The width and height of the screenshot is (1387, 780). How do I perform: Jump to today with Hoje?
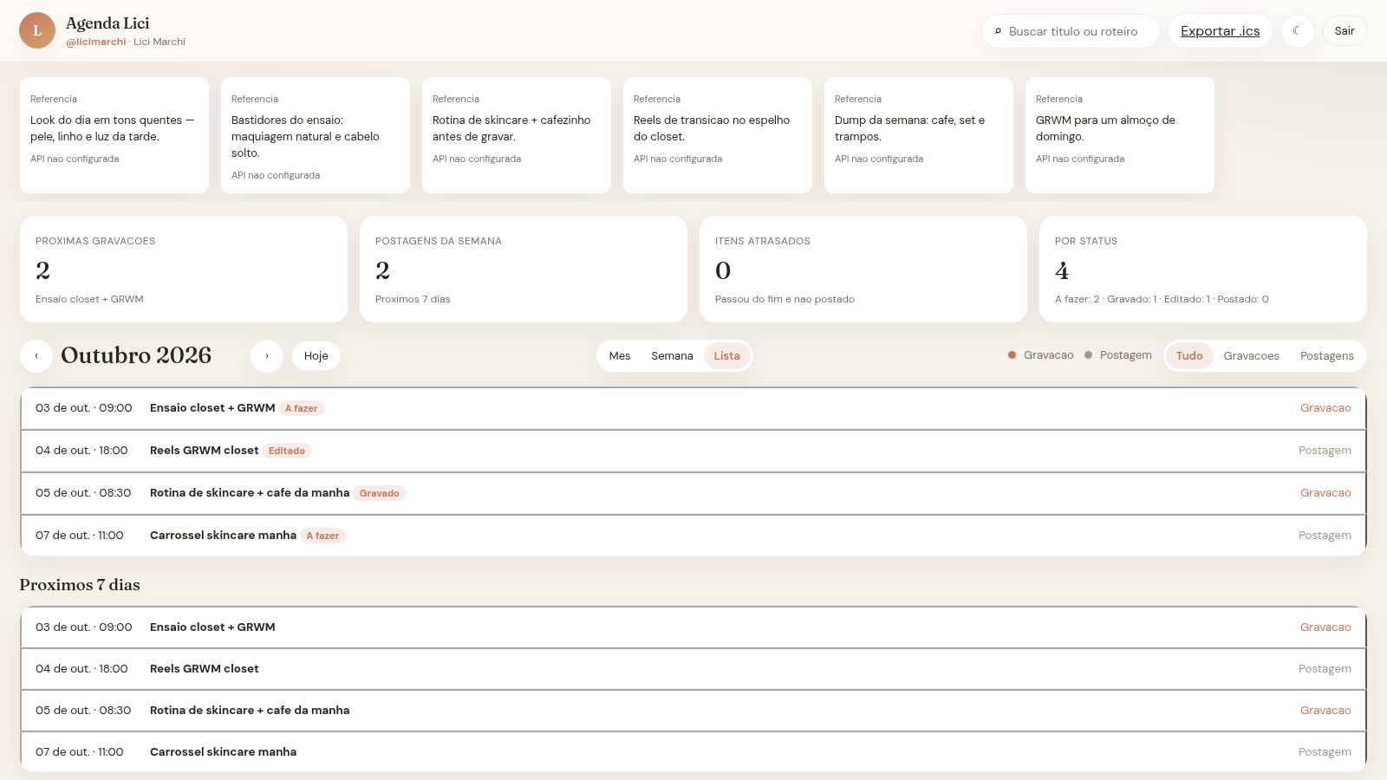coord(316,356)
